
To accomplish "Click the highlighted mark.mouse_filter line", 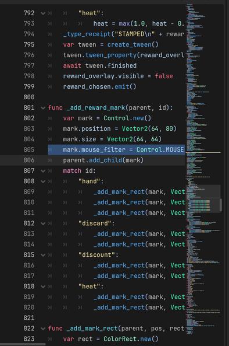I will click(x=116, y=149).
